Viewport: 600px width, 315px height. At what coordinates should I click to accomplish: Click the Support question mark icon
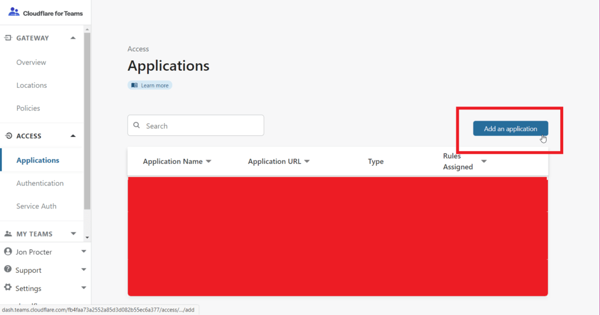pyautogui.click(x=8, y=269)
